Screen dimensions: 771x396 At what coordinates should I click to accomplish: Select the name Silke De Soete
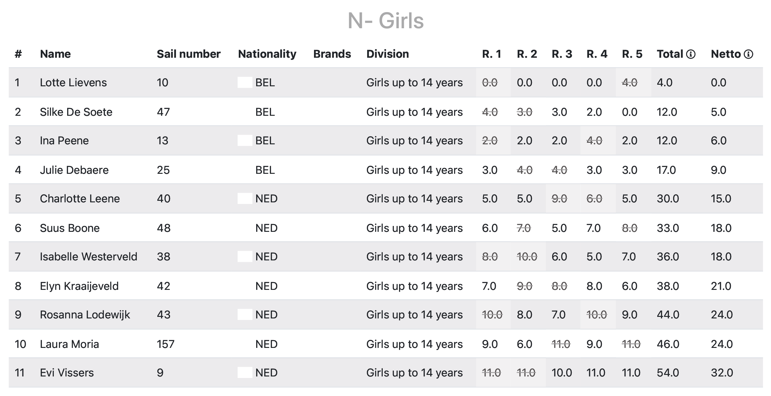(x=76, y=112)
